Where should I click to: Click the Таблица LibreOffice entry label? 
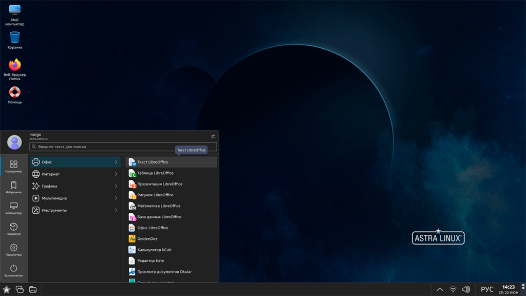155,173
